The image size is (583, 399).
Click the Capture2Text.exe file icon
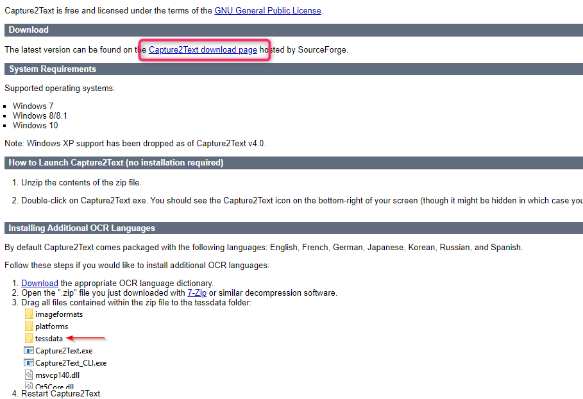point(28,351)
